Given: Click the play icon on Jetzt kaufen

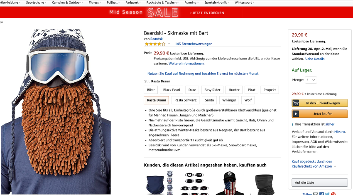Looking at the screenshot, I should [296, 114].
